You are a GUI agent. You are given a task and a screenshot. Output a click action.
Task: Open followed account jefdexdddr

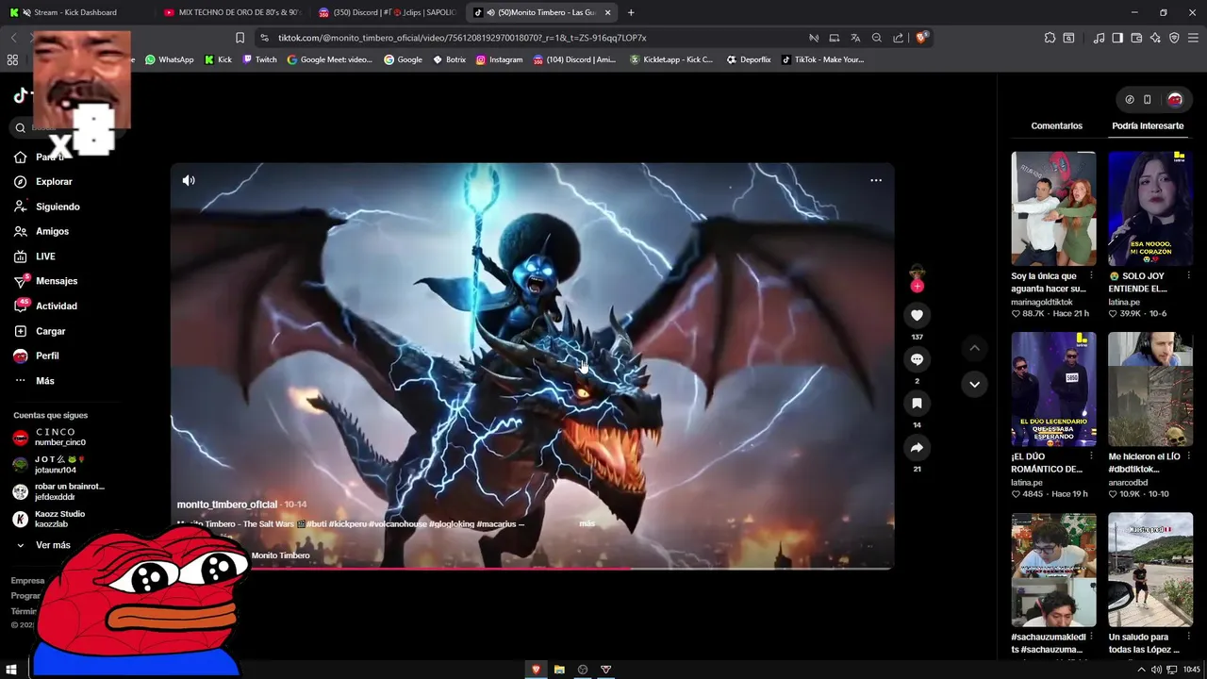(58, 491)
